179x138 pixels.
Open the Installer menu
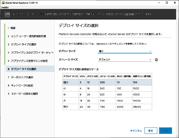pyautogui.click(x=5, y=7)
